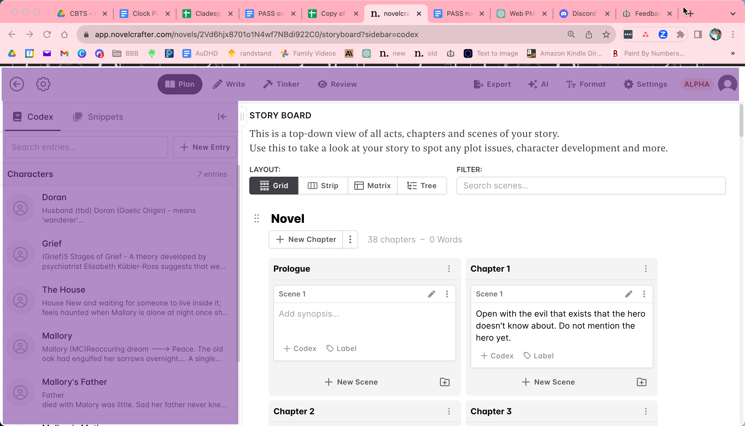Open browser side panel icon

(698, 35)
